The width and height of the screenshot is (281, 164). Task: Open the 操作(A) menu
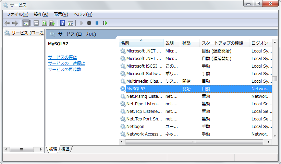click(41, 14)
